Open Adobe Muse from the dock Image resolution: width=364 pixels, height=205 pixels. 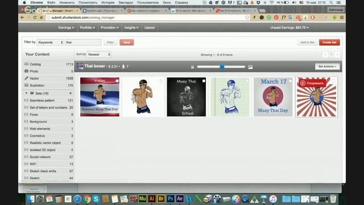tap(142, 199)
